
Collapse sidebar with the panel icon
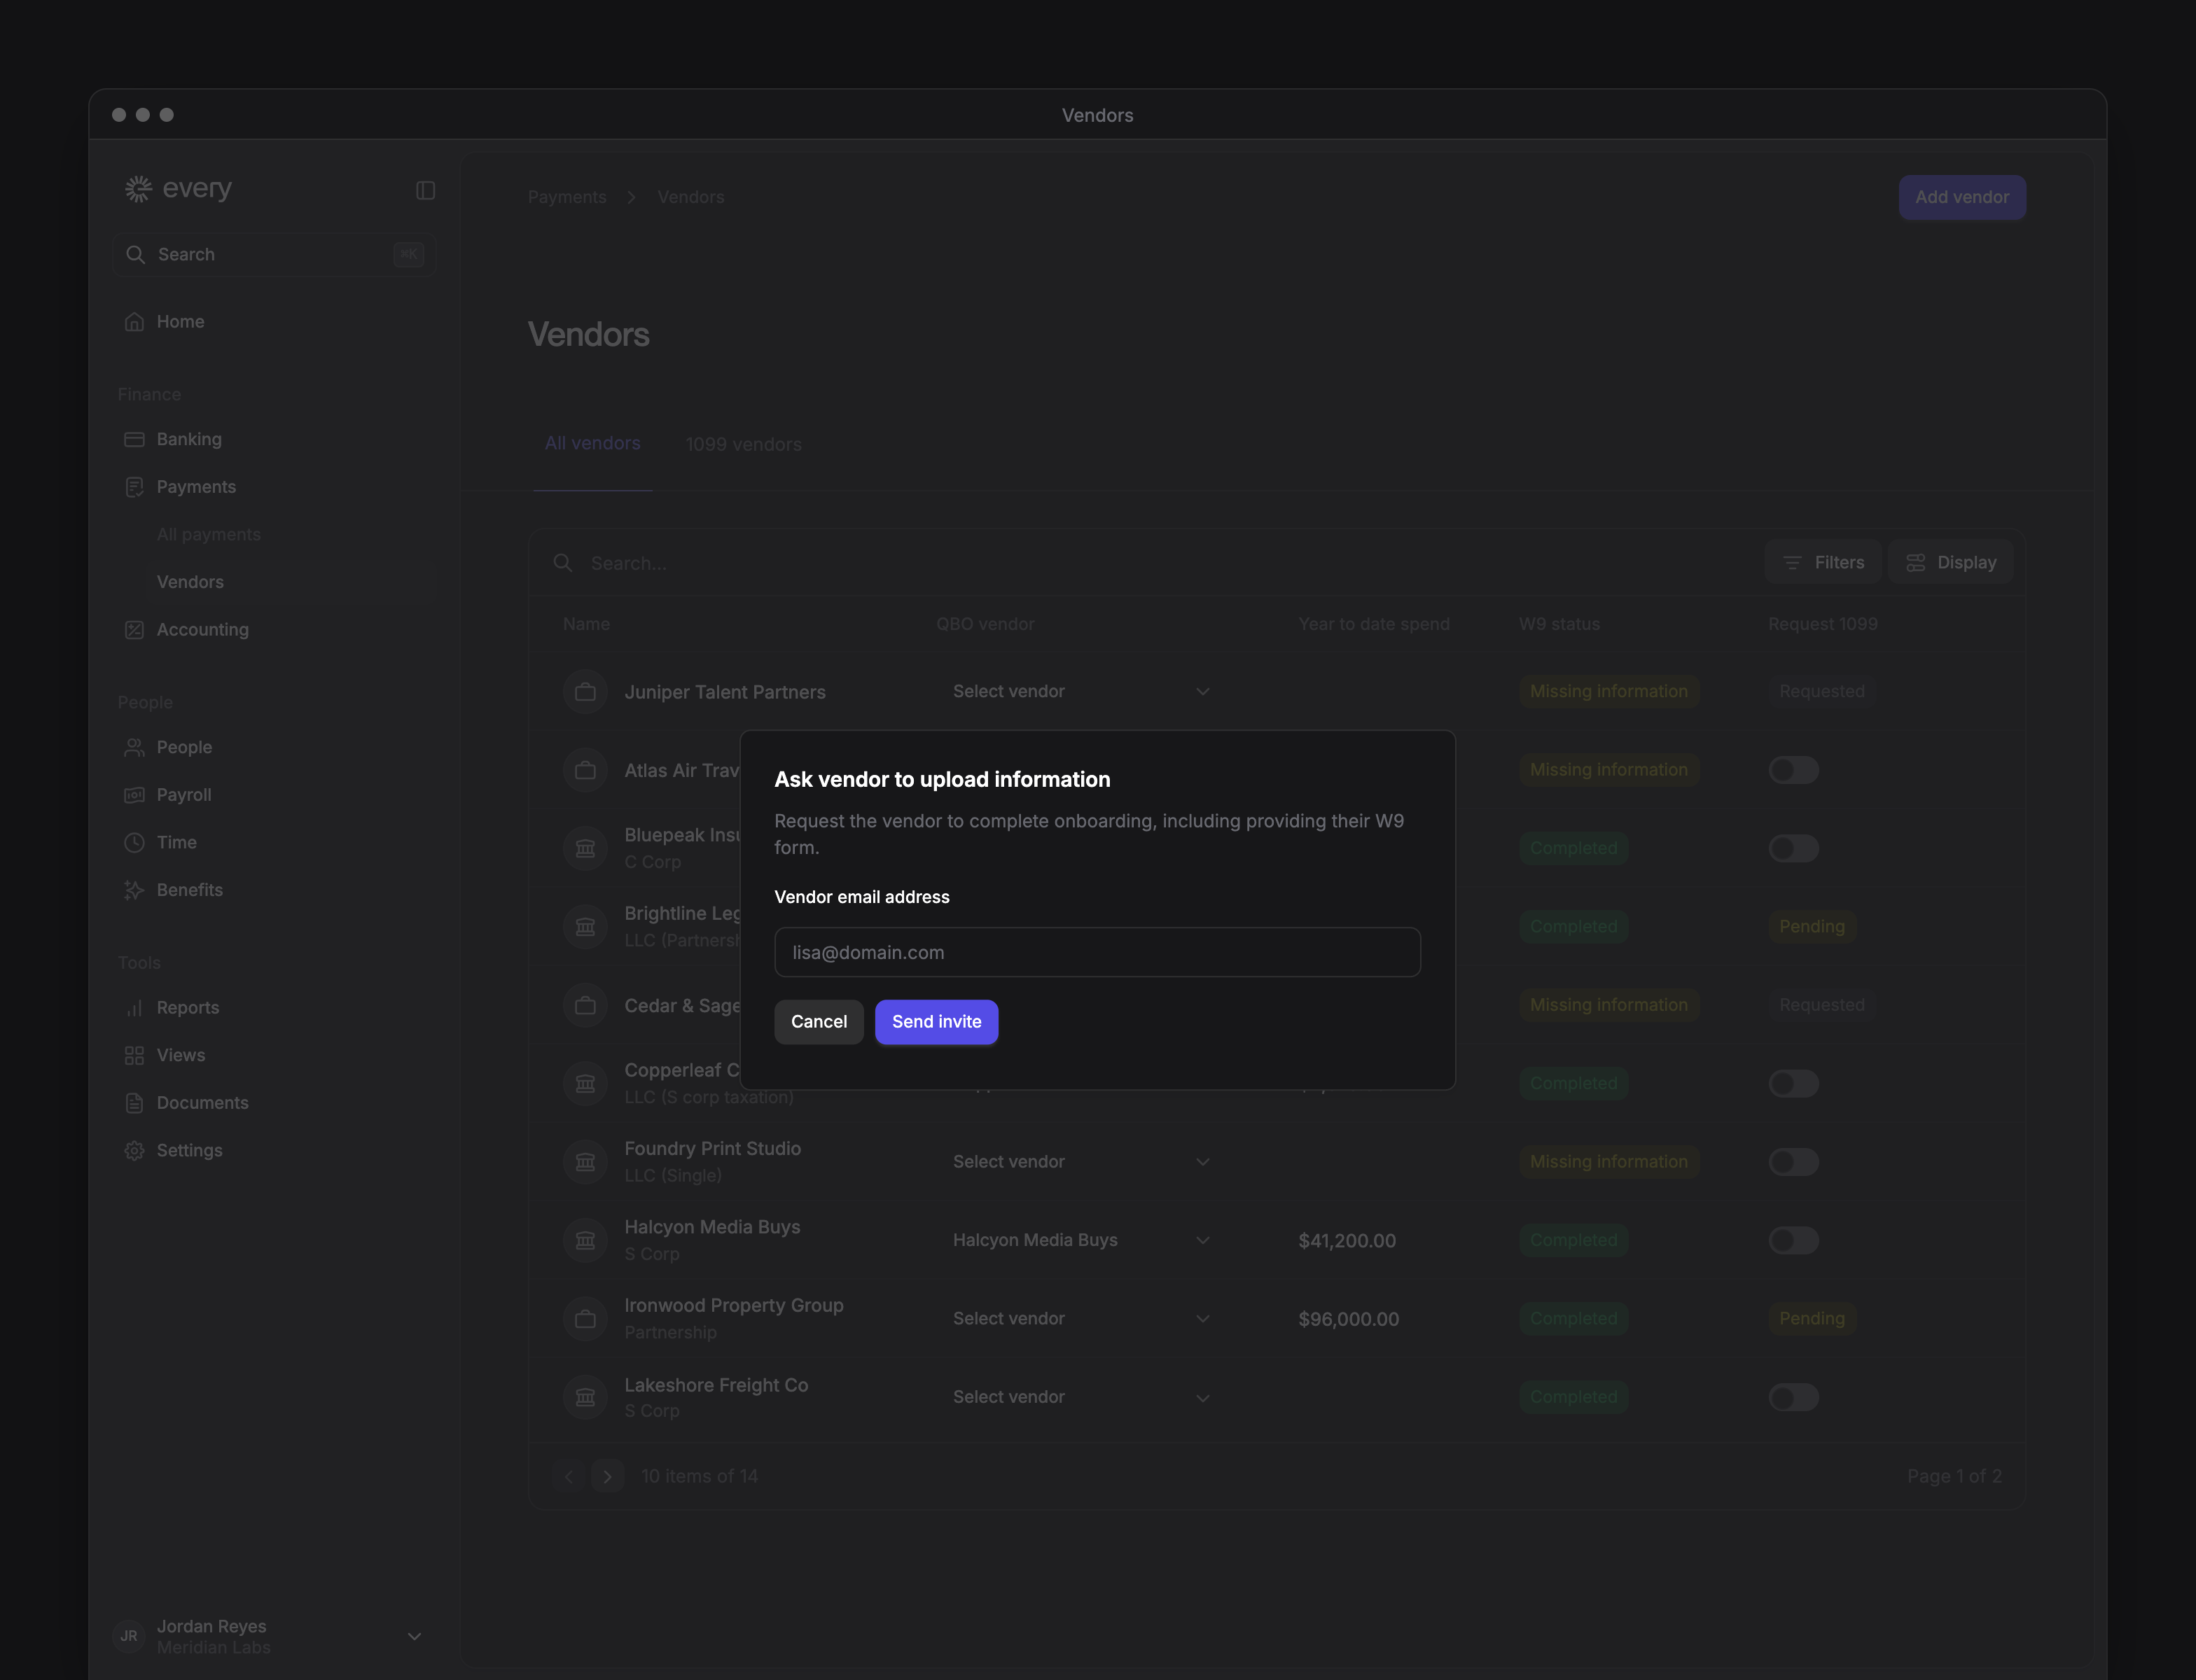point(425,190)
